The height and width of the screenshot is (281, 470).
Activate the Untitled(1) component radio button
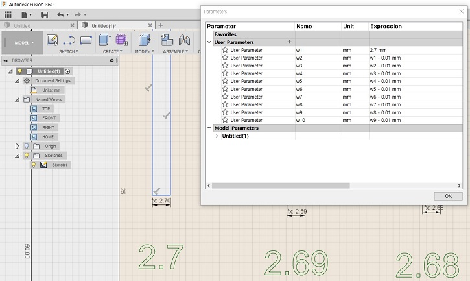(x=67, y=71)
